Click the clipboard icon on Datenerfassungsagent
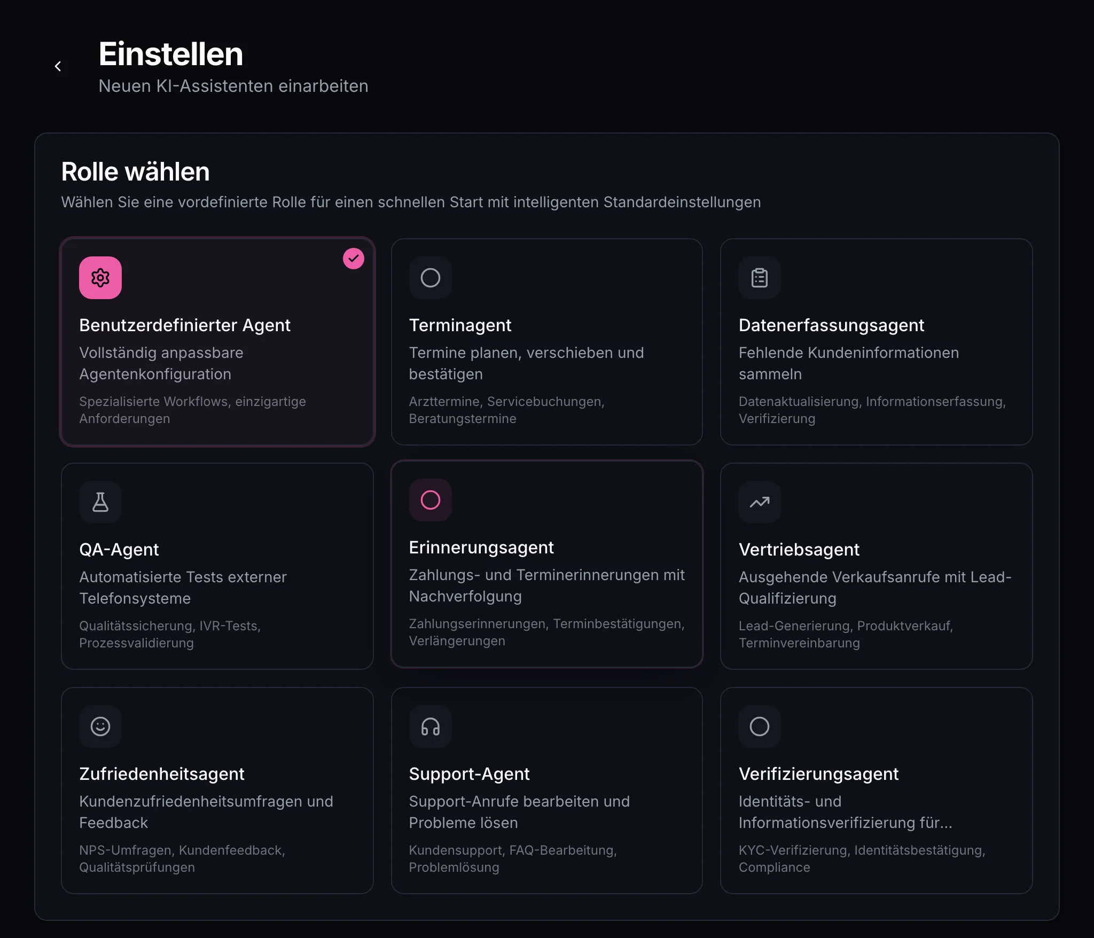 click(x=759, y=277)
